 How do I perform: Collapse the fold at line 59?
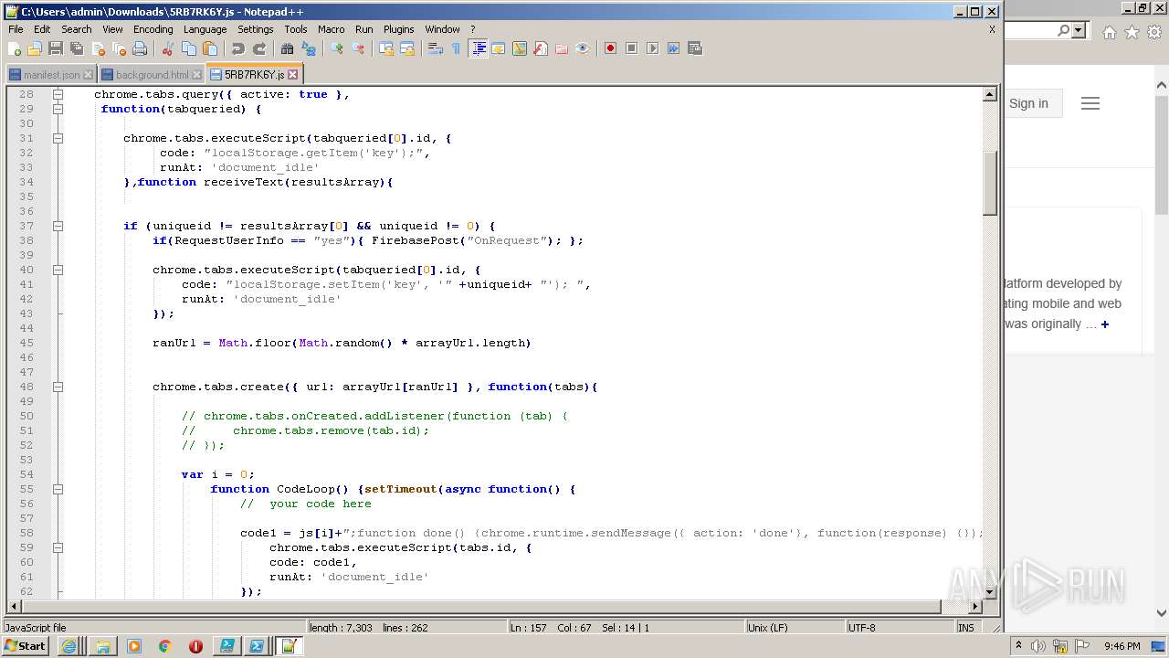click(x=58, y=547)
